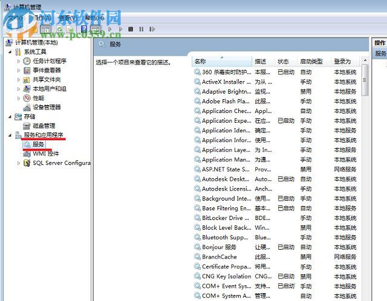
Task: Click the Refresh toolbar icon
Action: (x=59, y=30)
